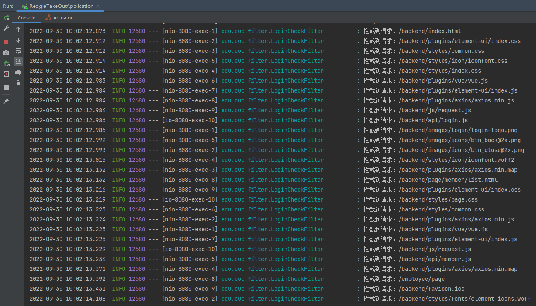Pin the run tab using the pin icon
536x306 pixels.
pyautogui.click(x=6, y=101)
